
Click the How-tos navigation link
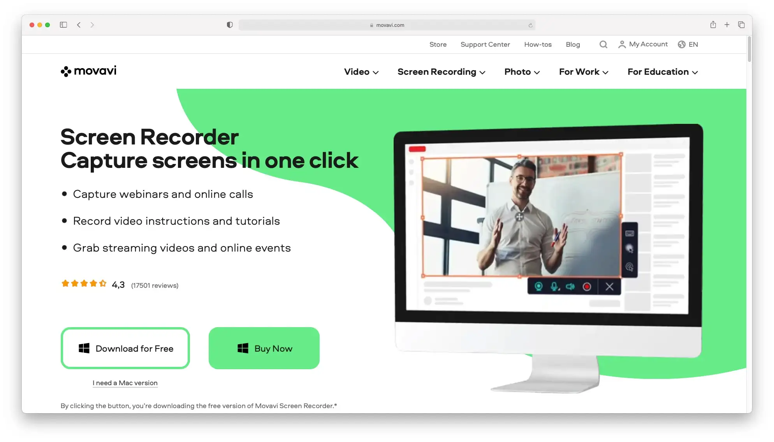point(538,44)
